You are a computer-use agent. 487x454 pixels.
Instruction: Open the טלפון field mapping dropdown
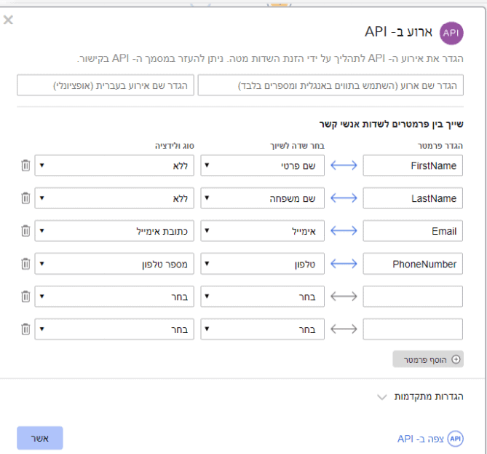[263, 264]
